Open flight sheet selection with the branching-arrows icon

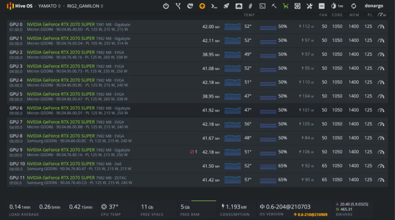[x=178, y=6]
